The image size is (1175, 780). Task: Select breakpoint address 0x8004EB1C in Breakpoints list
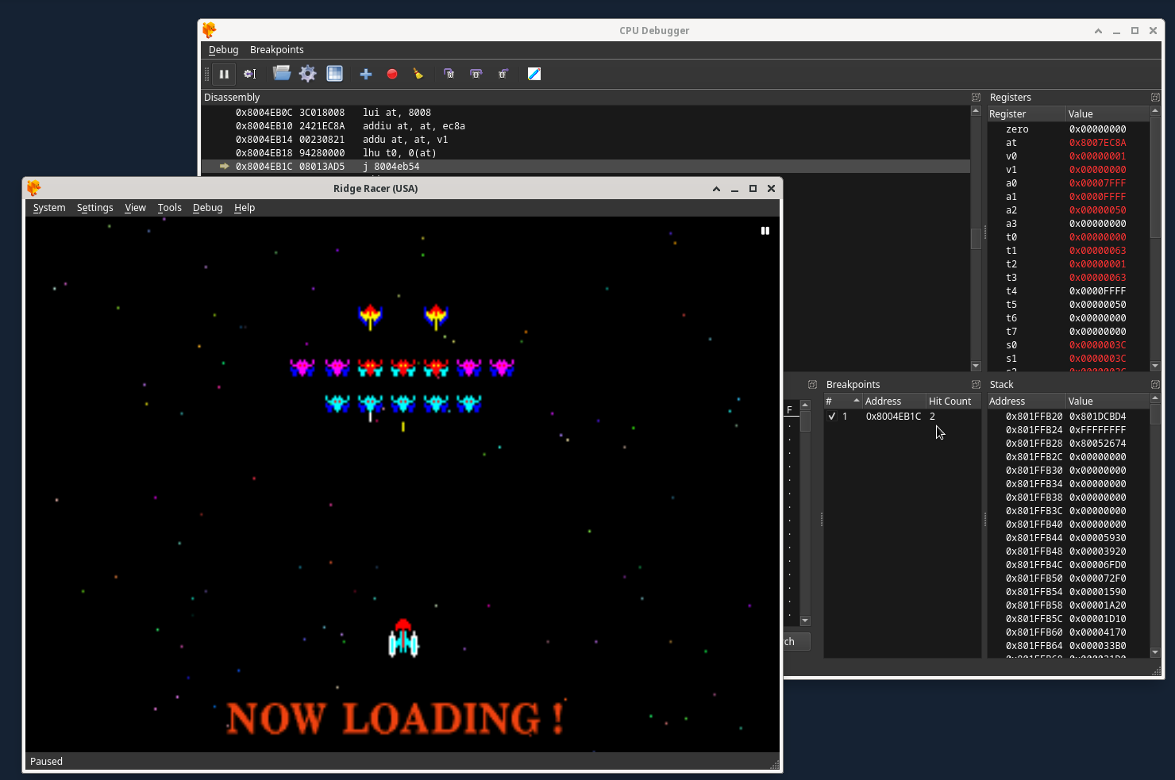(x=893, y=416)
